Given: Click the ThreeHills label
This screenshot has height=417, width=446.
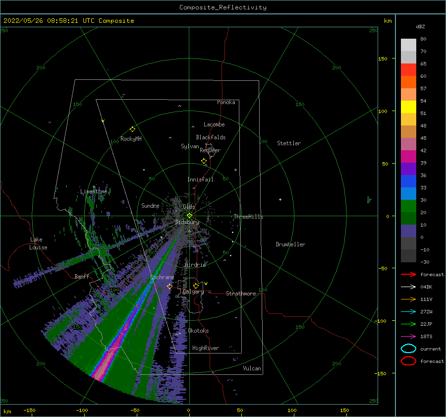Looking at the screenshot, I should point(248,217).
